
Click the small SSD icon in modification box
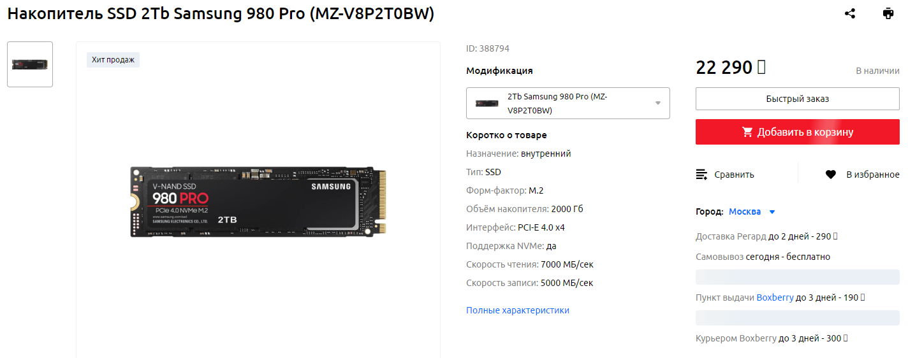(x=487, y=103)
